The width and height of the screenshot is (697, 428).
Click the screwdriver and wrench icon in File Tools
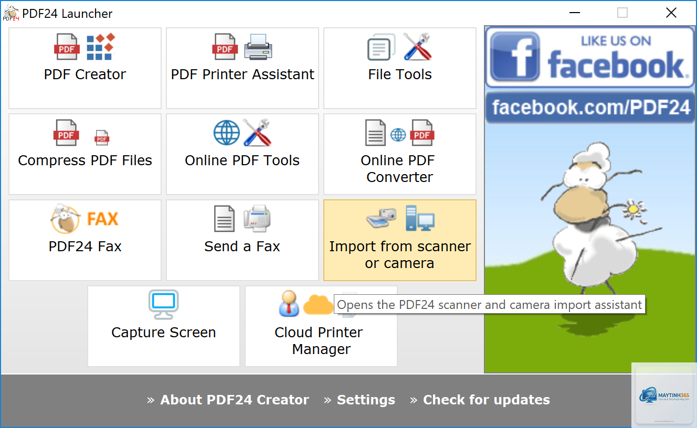click(x=417, y=47)
